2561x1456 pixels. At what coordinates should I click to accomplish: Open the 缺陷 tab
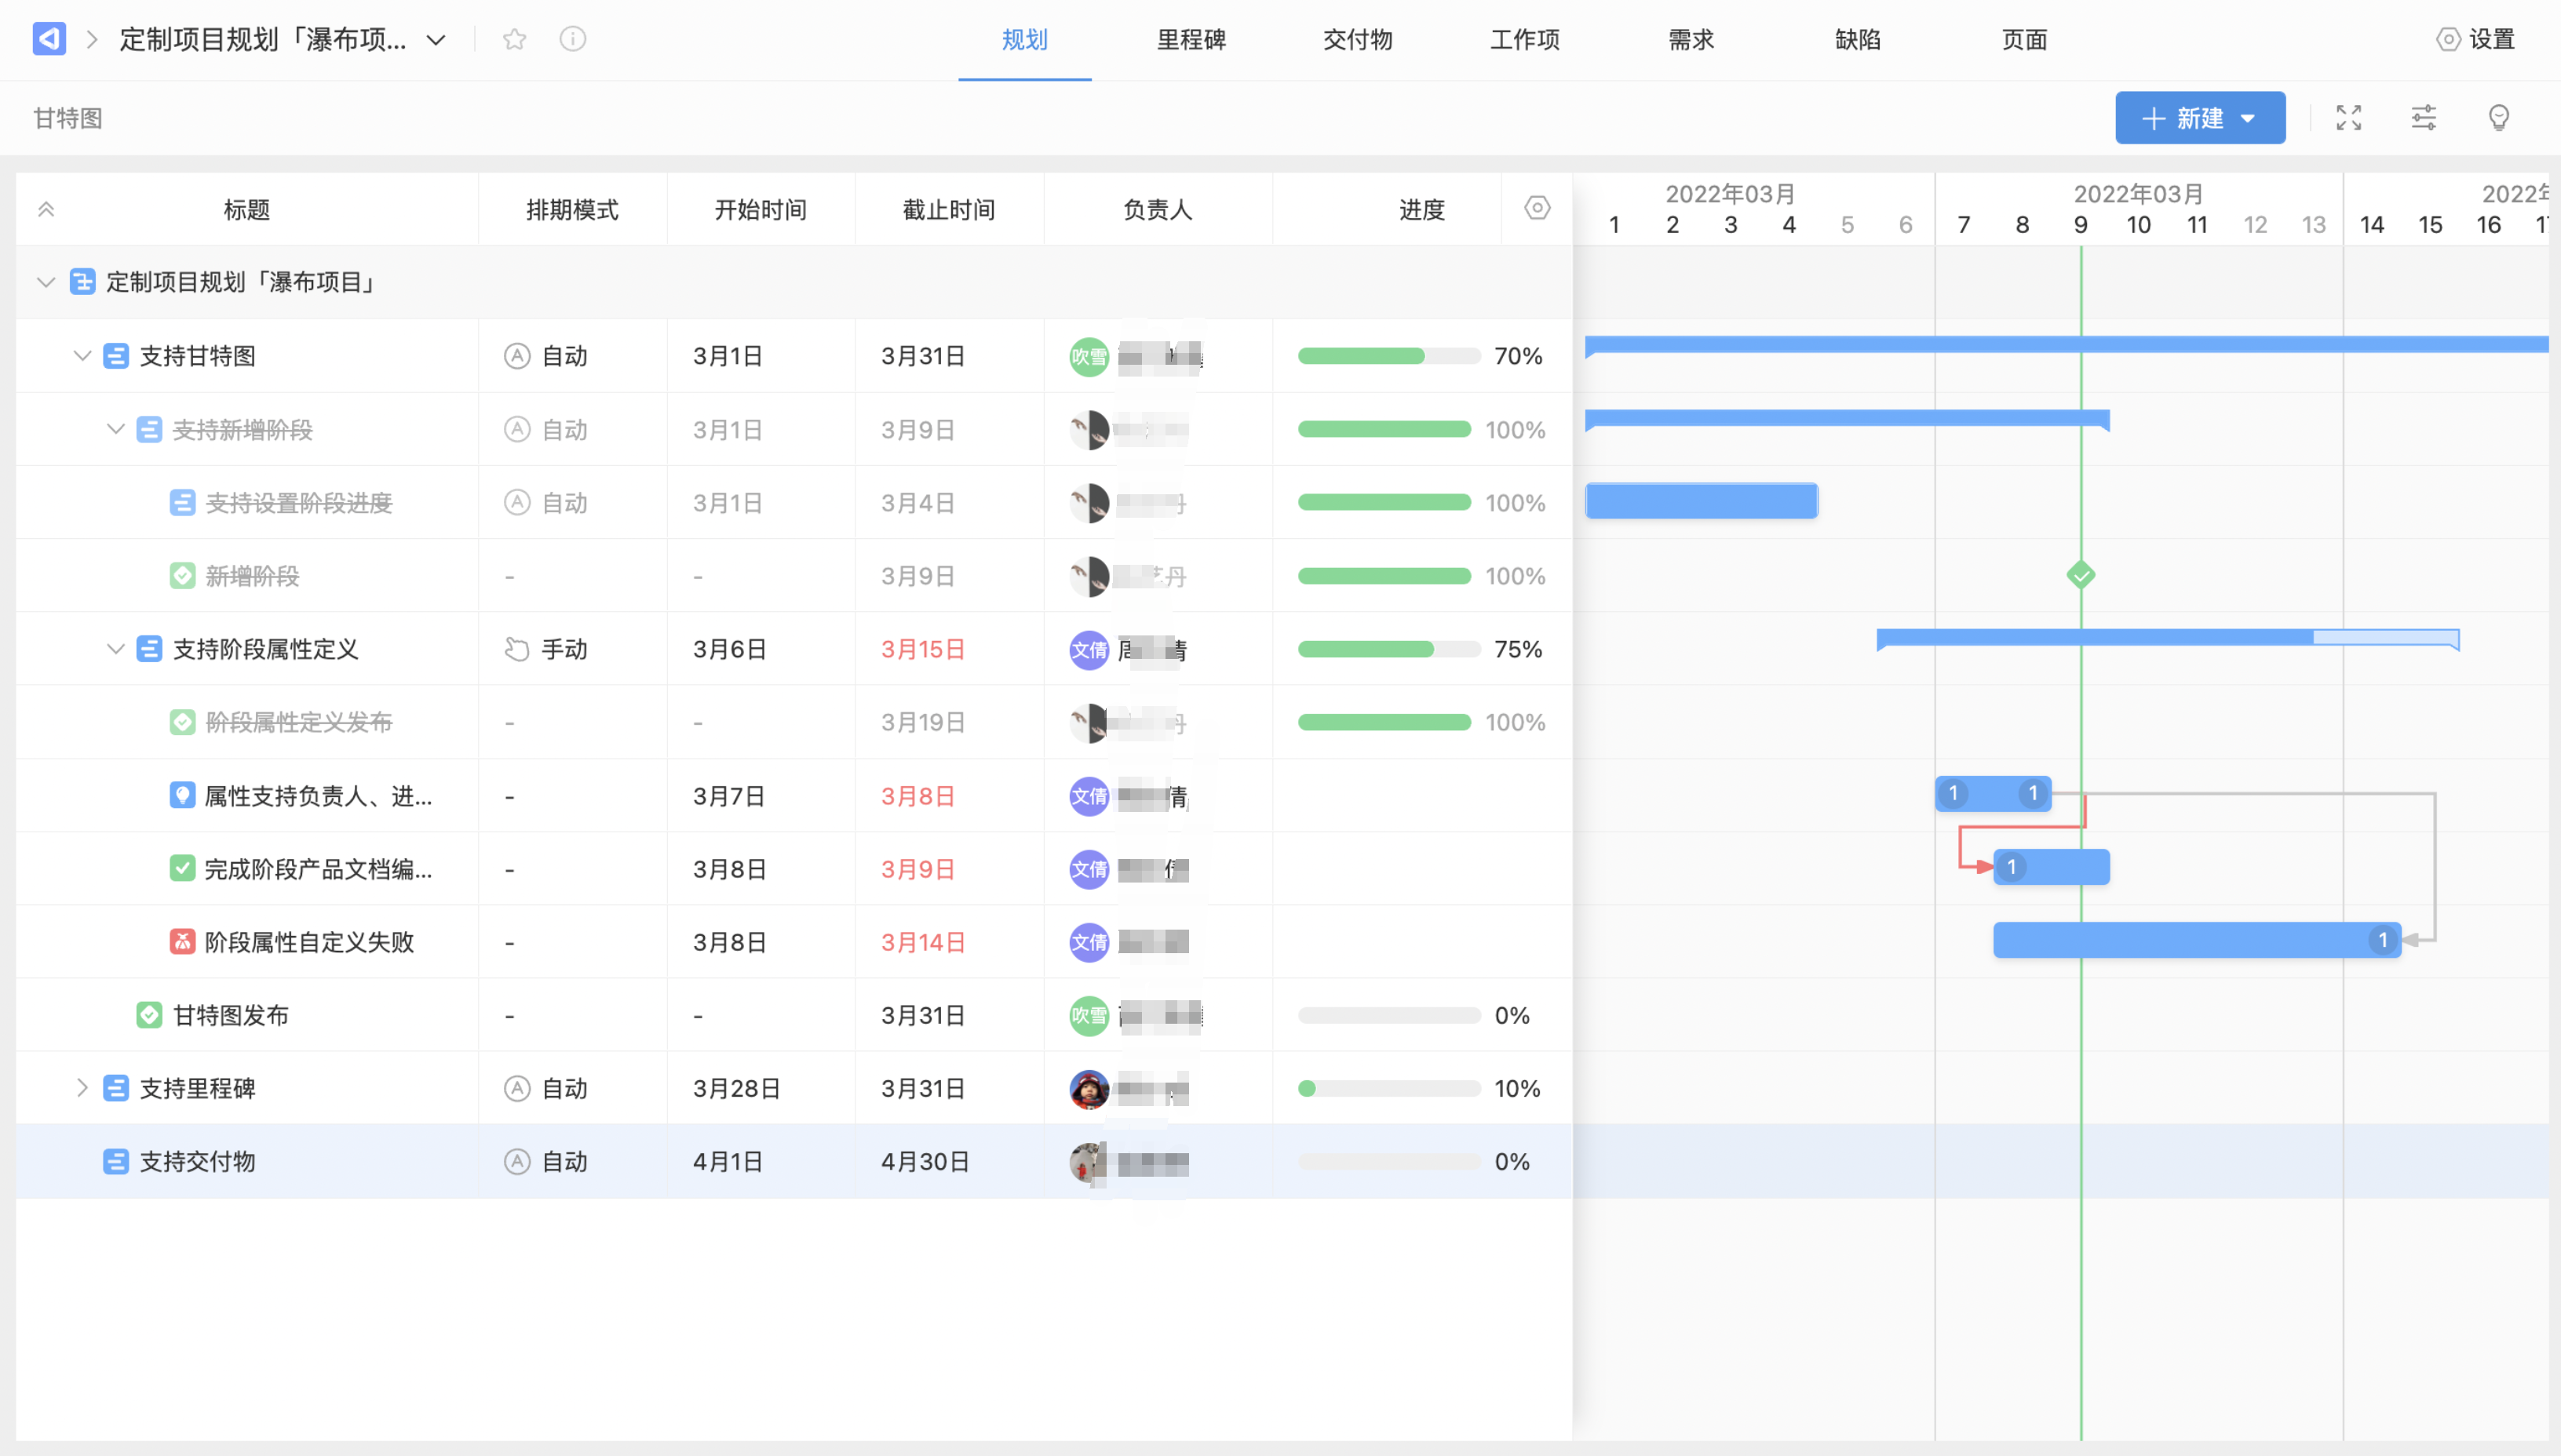(1858, 40)
